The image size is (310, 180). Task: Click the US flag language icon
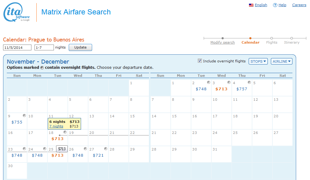251,5
